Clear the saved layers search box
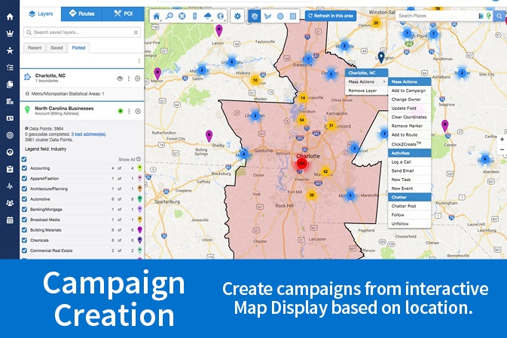The height and width of the screenshot is (338, 507). pos(136,32)
